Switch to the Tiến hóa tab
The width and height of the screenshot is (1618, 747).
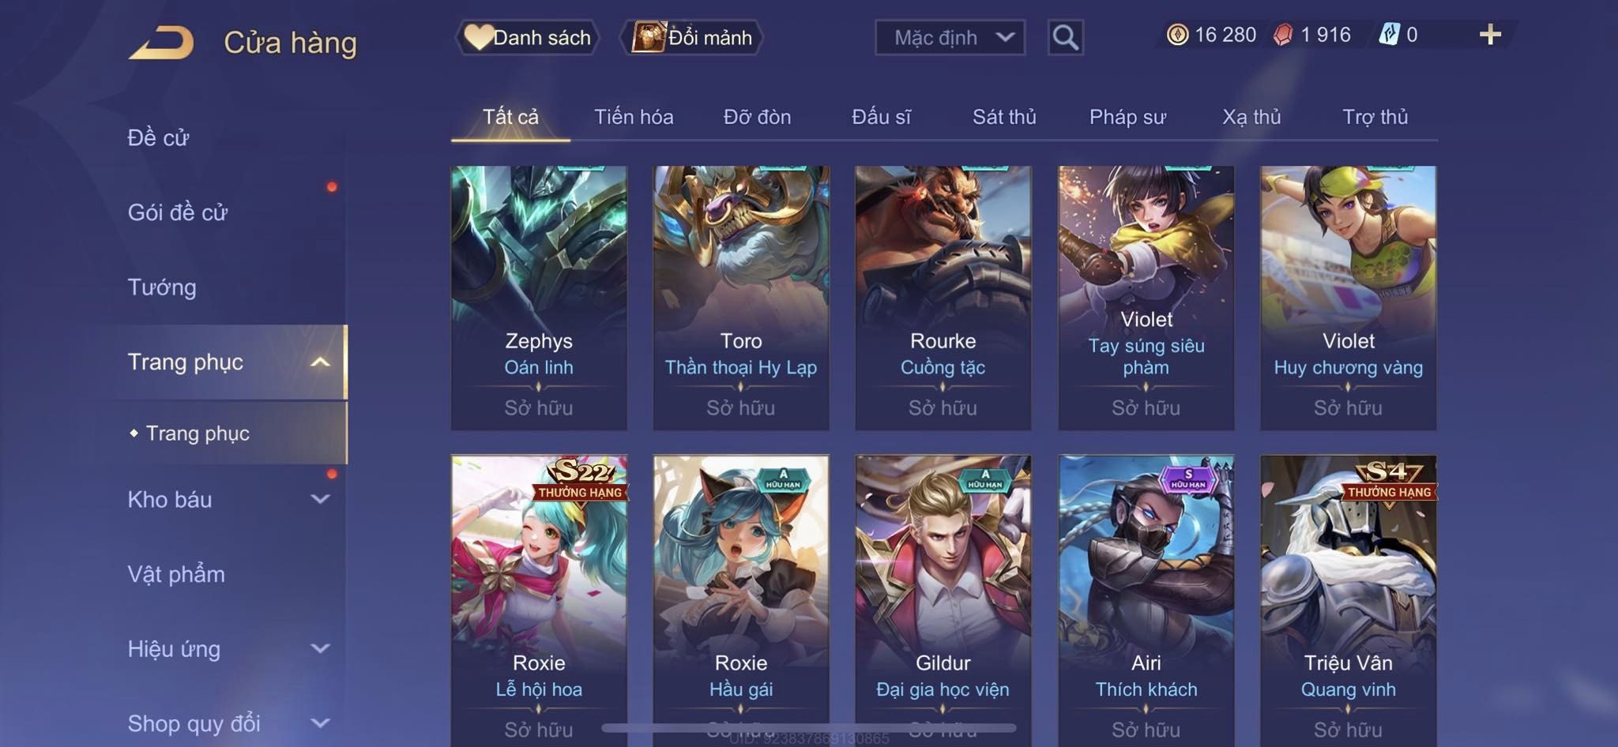pyautogui.click(x=634, y=117)
